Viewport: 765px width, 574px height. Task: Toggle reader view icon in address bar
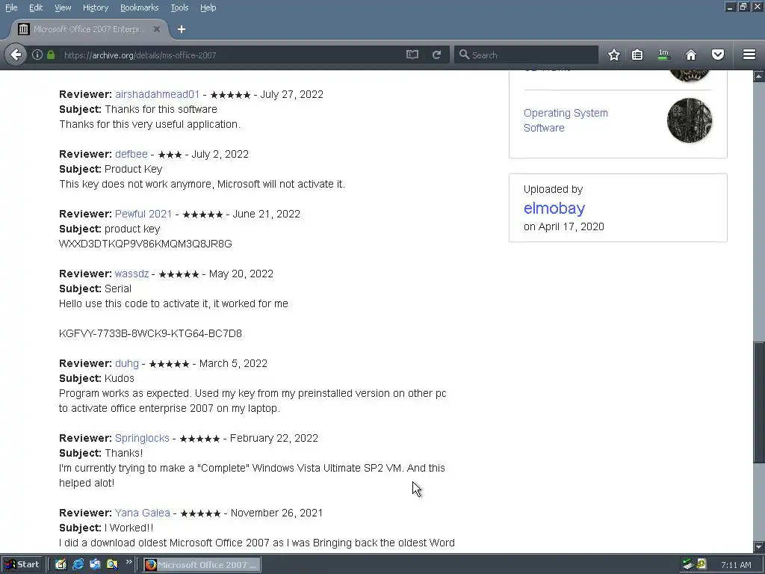tap(412, 55)
